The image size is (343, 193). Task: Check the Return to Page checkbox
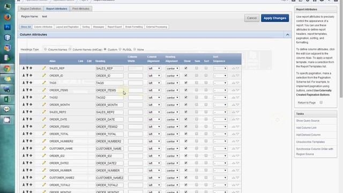tap(321, 102)
